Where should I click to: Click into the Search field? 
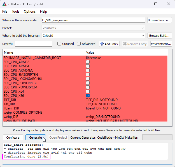coord(33,44)
